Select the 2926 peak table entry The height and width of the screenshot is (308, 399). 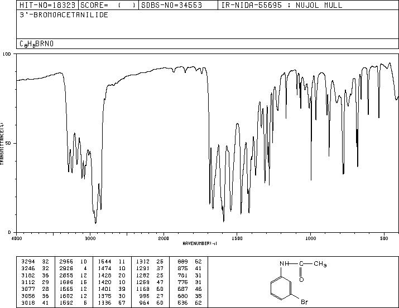[x=73, y=268]
